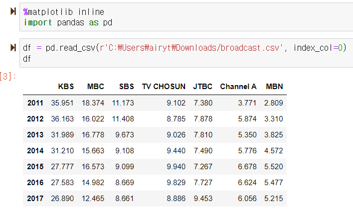Select the 2015 row index
This screenshot has height=212, width=353.
pos(35,167)
